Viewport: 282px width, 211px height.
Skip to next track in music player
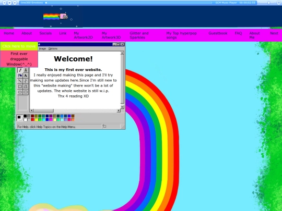point(15,3)
